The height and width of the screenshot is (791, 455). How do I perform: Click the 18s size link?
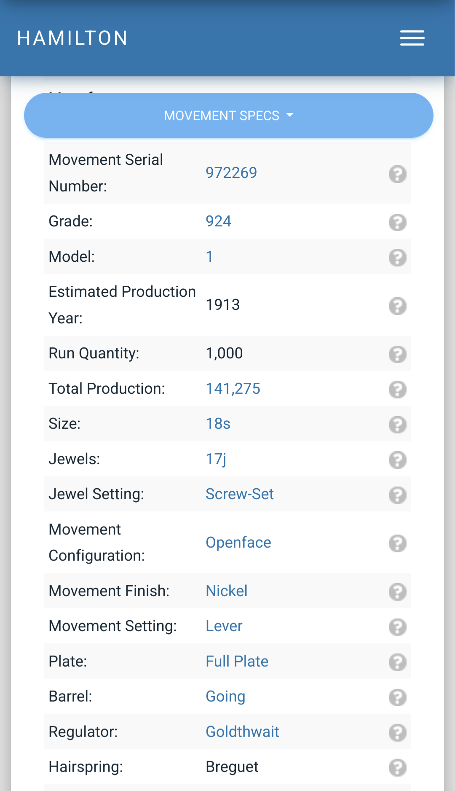pyautogui.click(x=218, y=424)
